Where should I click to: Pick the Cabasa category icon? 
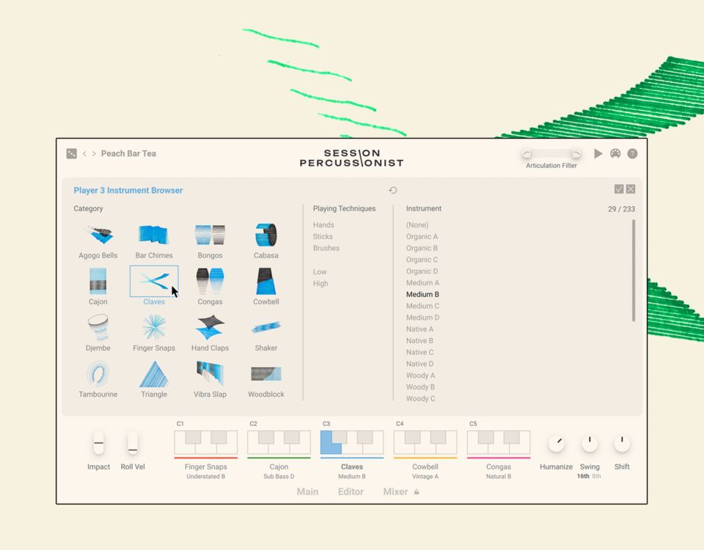point(265,236)
